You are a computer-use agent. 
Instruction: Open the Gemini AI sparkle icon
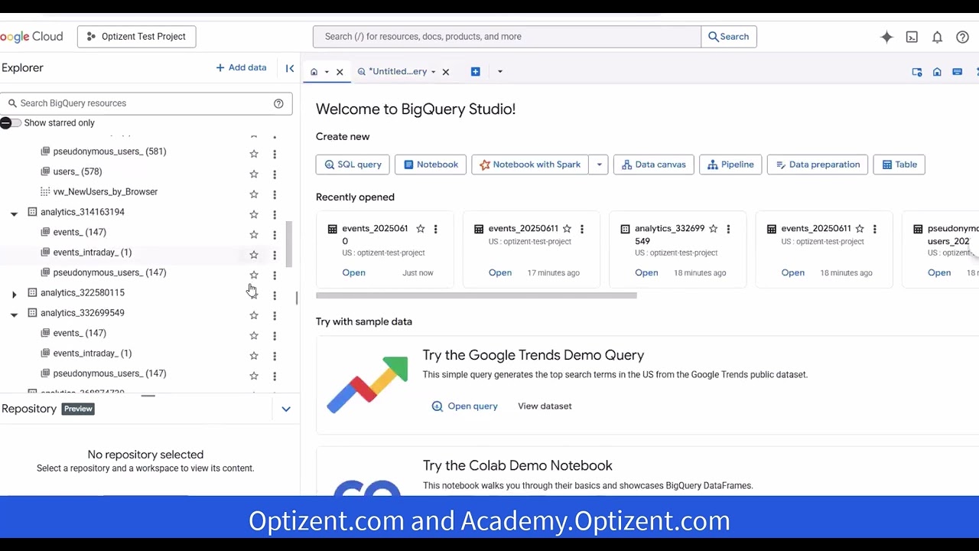pos(886,37)
